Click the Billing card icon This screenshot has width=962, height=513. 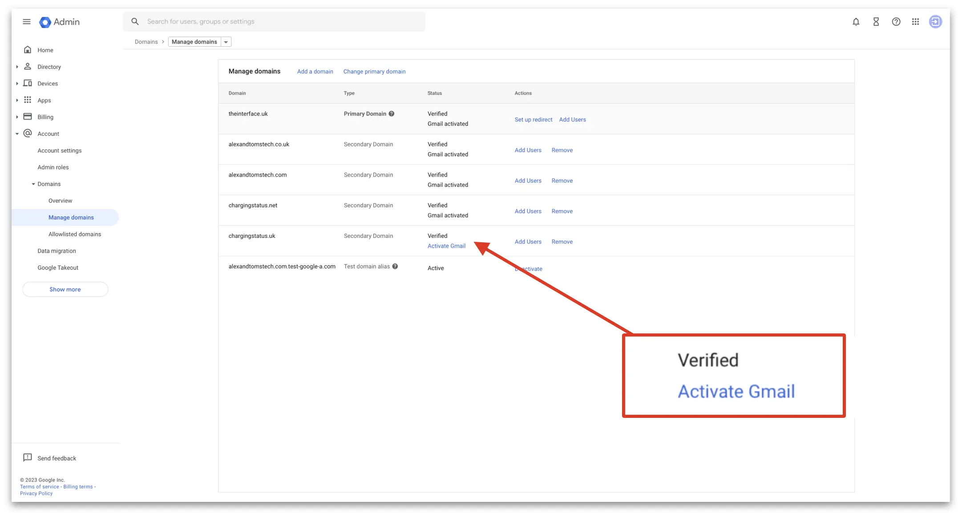click(x=28, y=116)
